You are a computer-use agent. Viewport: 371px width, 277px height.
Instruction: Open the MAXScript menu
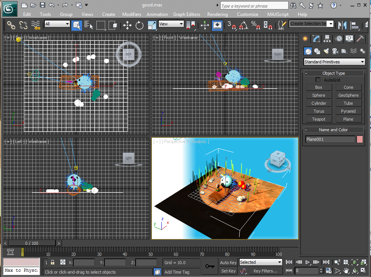(278, 14)
